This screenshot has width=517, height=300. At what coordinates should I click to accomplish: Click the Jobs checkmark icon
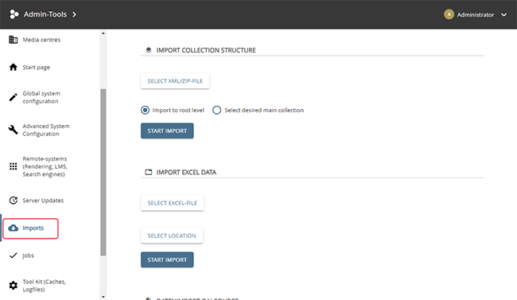point(14,255)
